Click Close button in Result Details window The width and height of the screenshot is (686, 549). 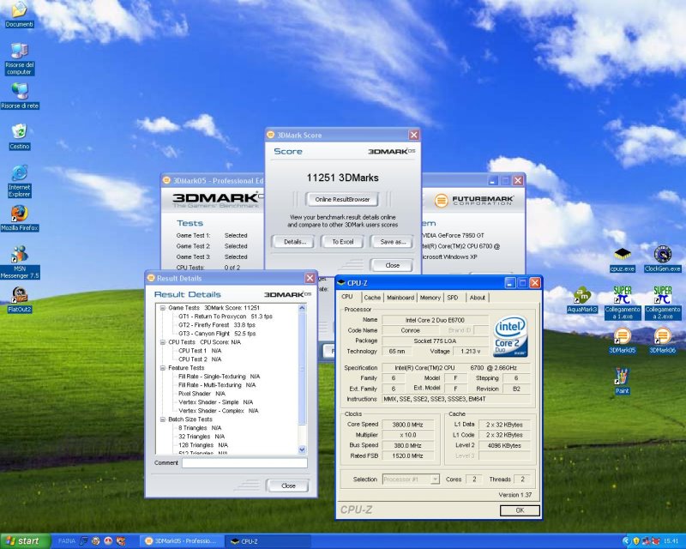tap(288, 486)
